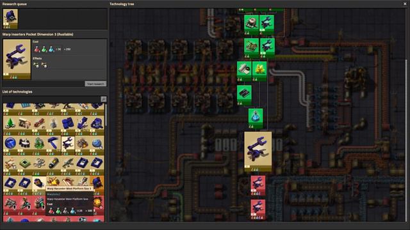Click the Start research button
This screenshot has width=410, height=230.
pyautogui.click(x=95, y=84)
